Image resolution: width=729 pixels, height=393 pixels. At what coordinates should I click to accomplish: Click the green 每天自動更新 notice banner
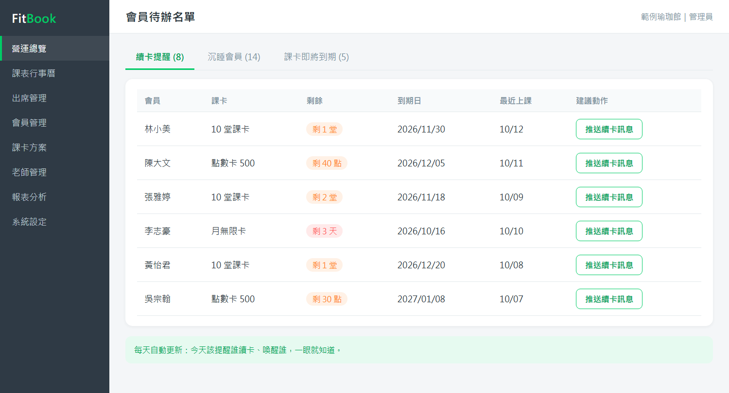point(419,350)
